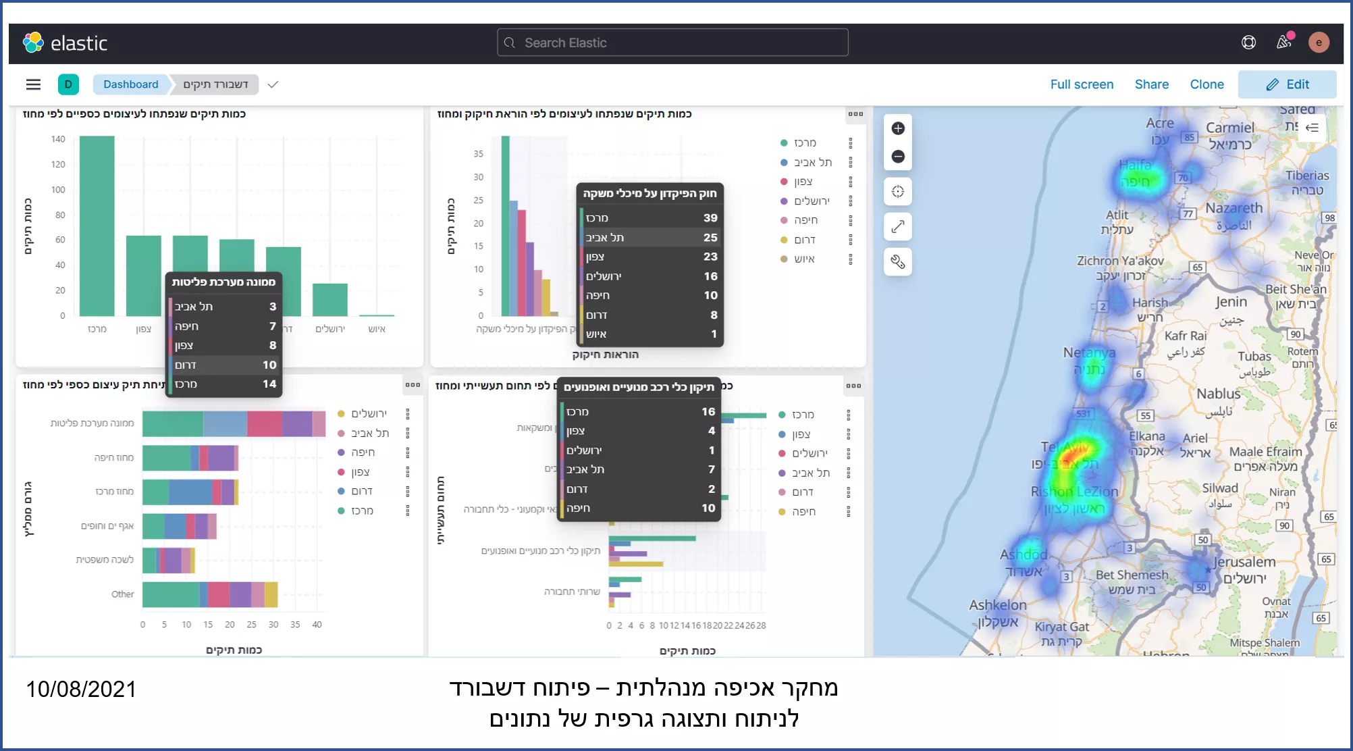Open legend options for צפון, top chart
1353x751 pixels.
coord(851,182)
